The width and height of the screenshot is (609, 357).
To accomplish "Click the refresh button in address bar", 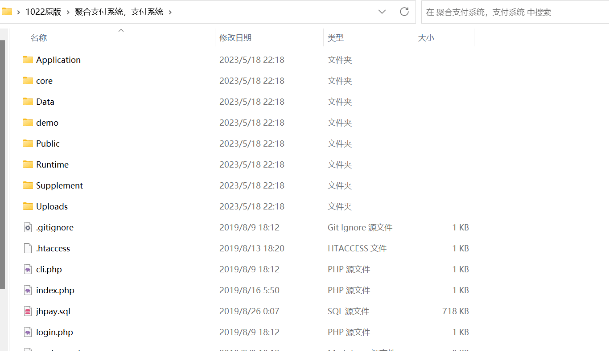I will [x=404, y=12].
